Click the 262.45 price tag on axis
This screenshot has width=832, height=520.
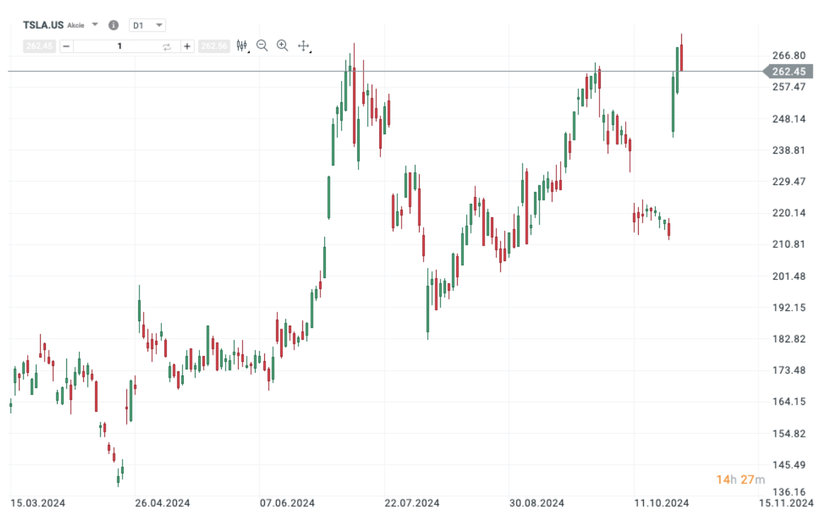(788, 72)
